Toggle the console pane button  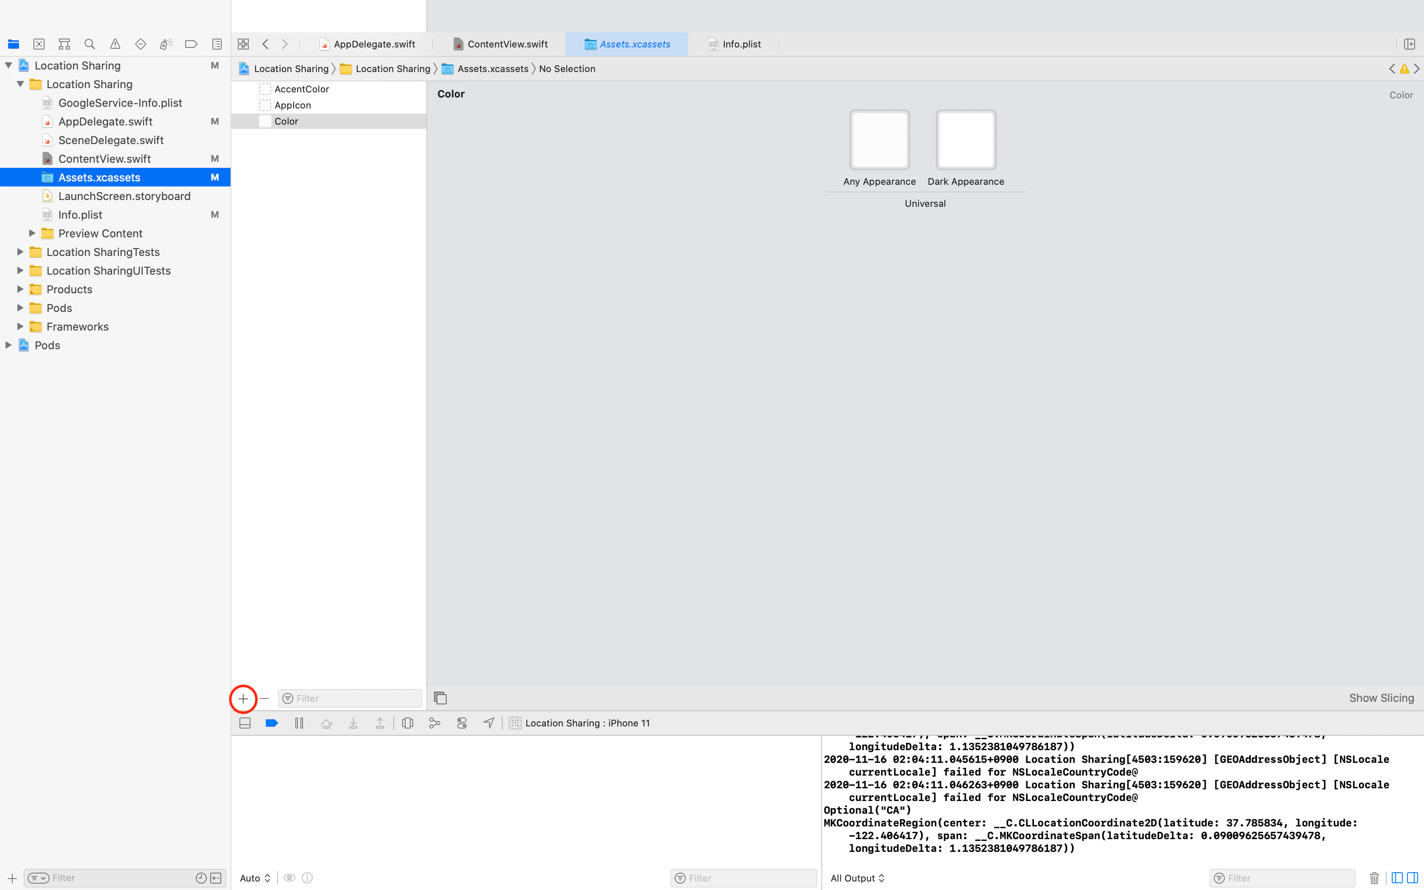click(x=1412, y=878)
